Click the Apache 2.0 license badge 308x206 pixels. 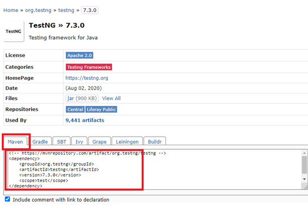tap(80, 55)
